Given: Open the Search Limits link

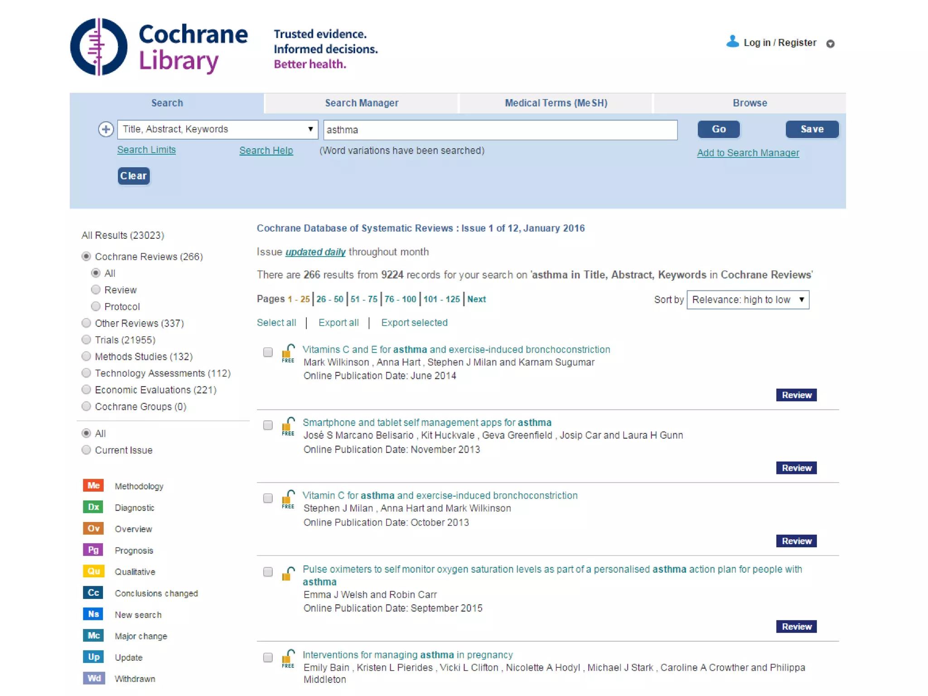Looking at the screenshot, I should click(146, 150).
